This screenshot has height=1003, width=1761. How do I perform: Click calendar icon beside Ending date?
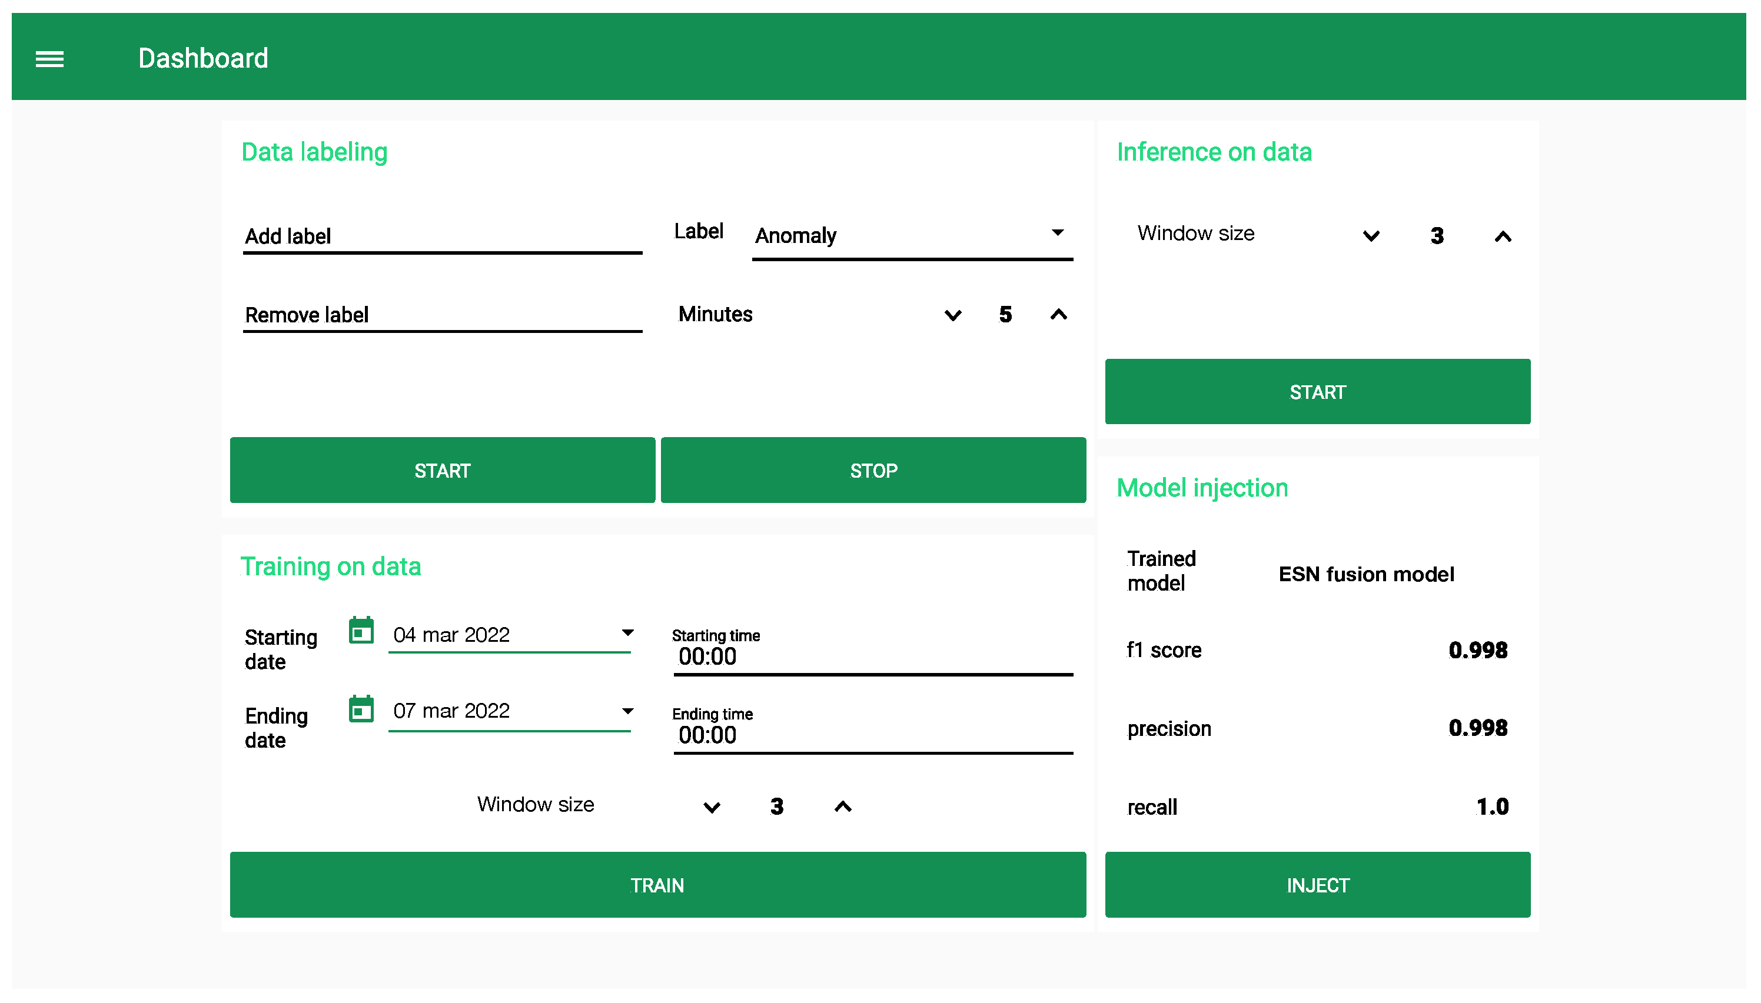361,709
